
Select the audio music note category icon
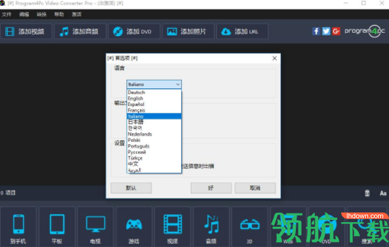[211, 224]
